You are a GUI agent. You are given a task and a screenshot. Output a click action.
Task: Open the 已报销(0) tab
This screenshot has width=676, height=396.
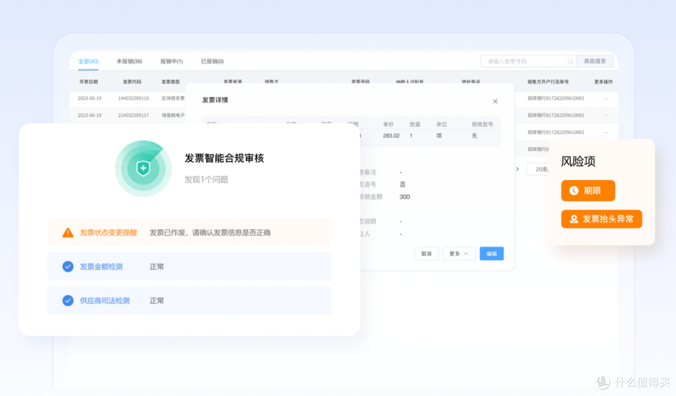click(212, 61)
